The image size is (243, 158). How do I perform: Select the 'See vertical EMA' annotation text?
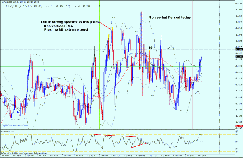point(58,26)
